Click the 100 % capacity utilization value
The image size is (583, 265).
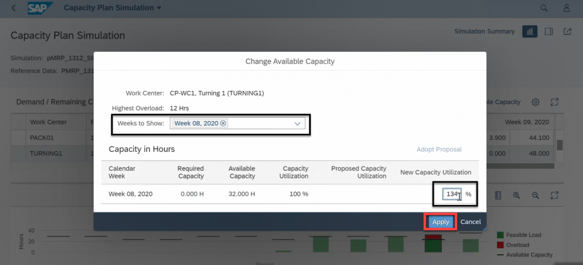pos(299,194)
